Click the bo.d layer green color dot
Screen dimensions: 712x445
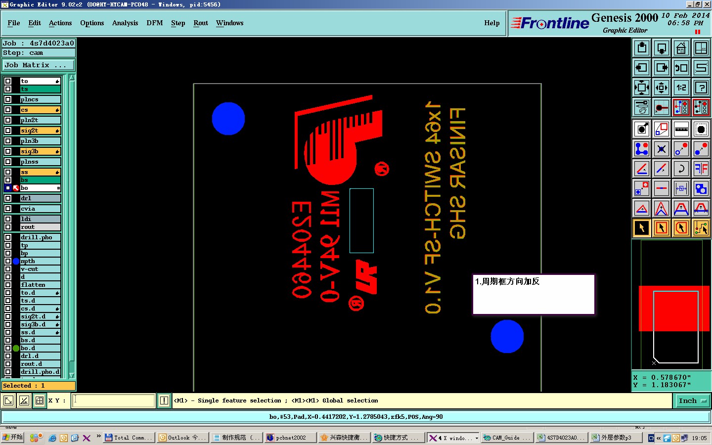pyautogui.click(x=16, y=348)
